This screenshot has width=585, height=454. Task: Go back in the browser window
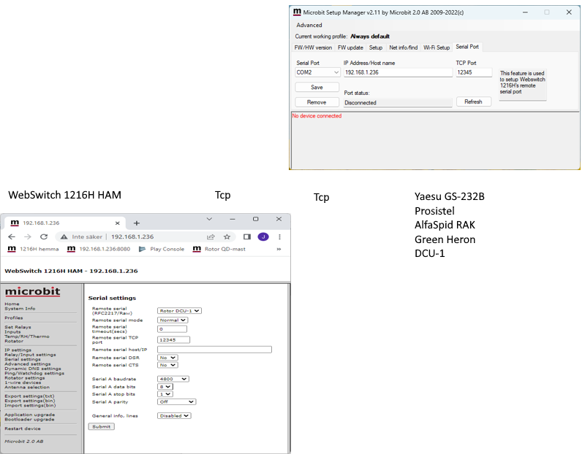(12, 237)
